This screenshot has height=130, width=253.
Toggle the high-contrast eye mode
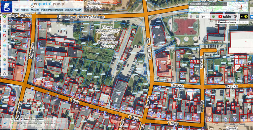coord(244,16)
